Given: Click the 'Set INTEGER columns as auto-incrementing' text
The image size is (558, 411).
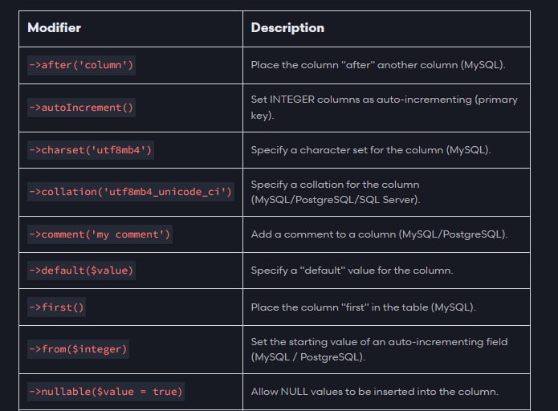Looking at the screenshot, I should (x=384, y=107).
